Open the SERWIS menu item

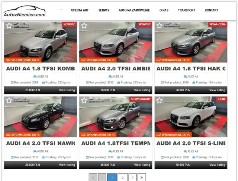104,10
